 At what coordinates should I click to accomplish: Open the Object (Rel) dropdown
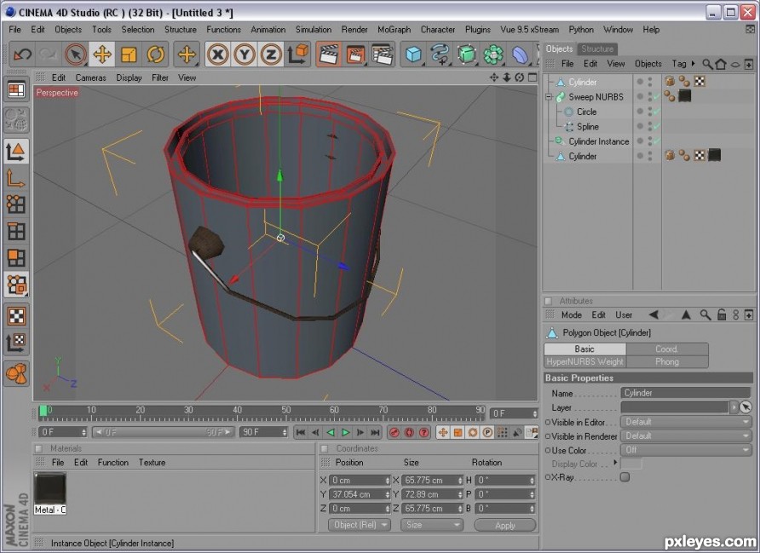(359, 525)
